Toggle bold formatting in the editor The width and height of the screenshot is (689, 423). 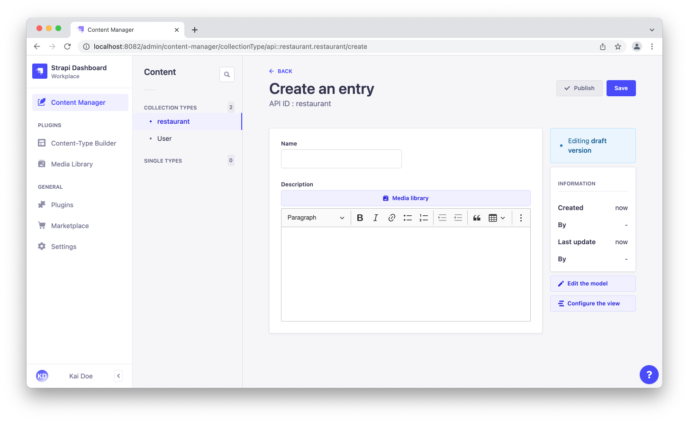pos(360,217)
